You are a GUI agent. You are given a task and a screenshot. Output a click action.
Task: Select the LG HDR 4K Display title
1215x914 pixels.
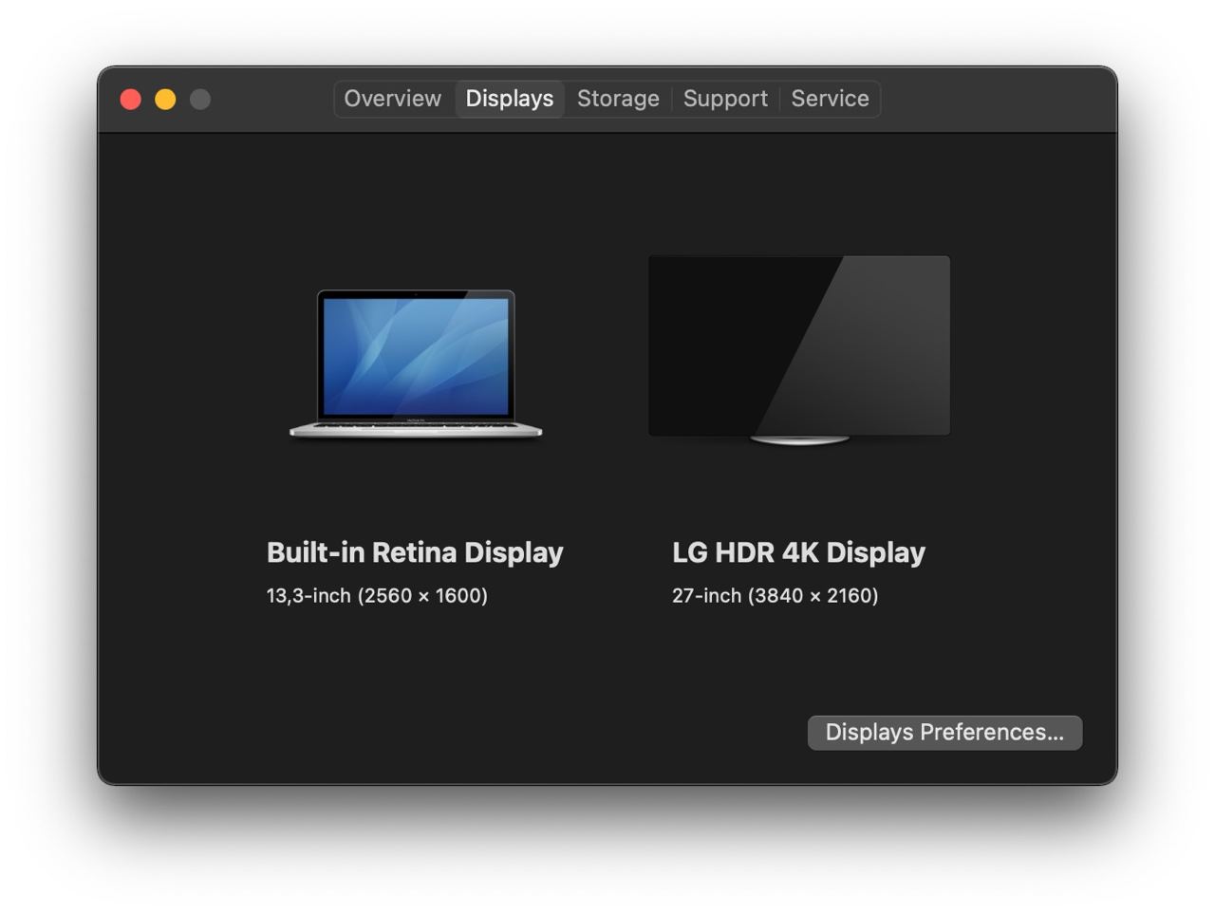[798, 552]
